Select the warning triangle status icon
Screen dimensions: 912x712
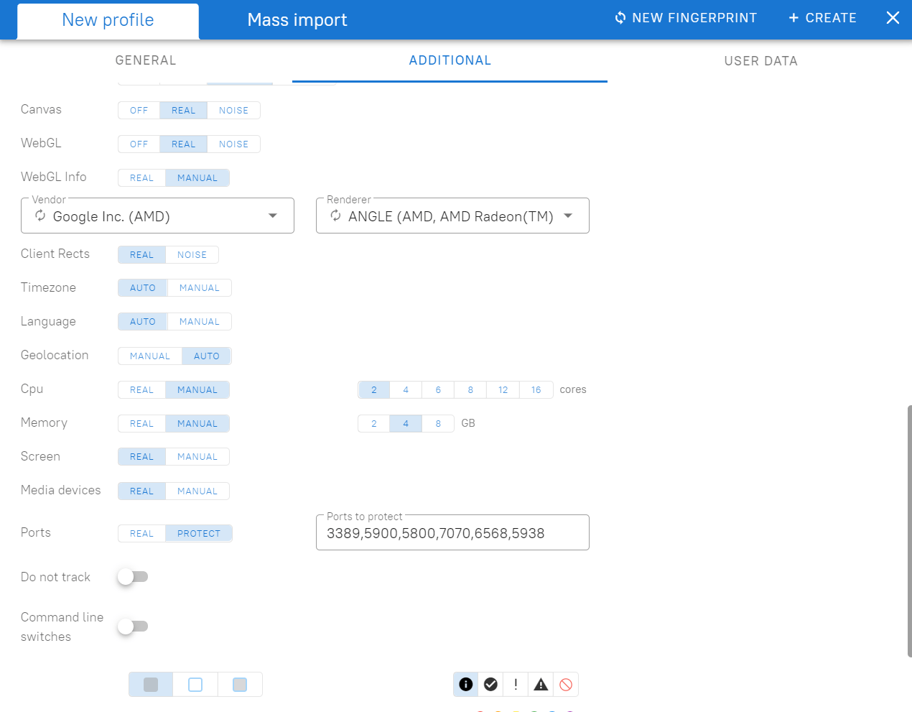click(x=541, y=684)
